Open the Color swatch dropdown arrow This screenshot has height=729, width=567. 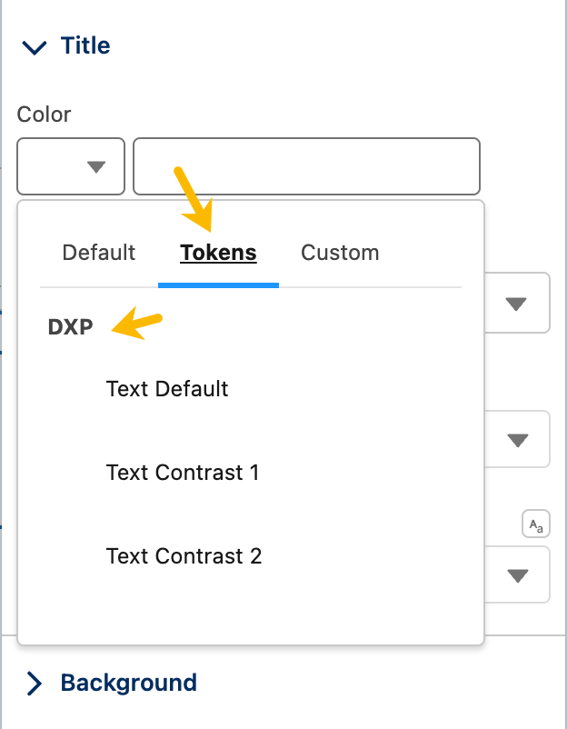click(x=96, y=166)
